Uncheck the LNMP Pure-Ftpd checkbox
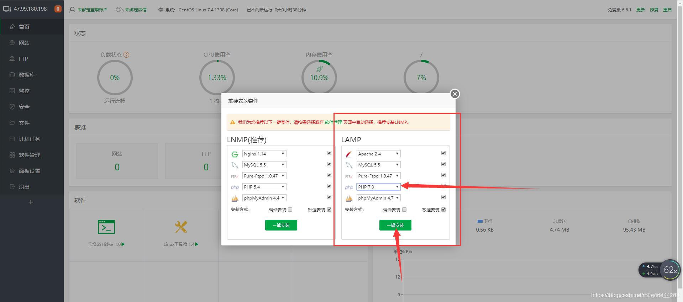This screenshot has height=302, width=683. pyautogui.click(x=329, y=175)
